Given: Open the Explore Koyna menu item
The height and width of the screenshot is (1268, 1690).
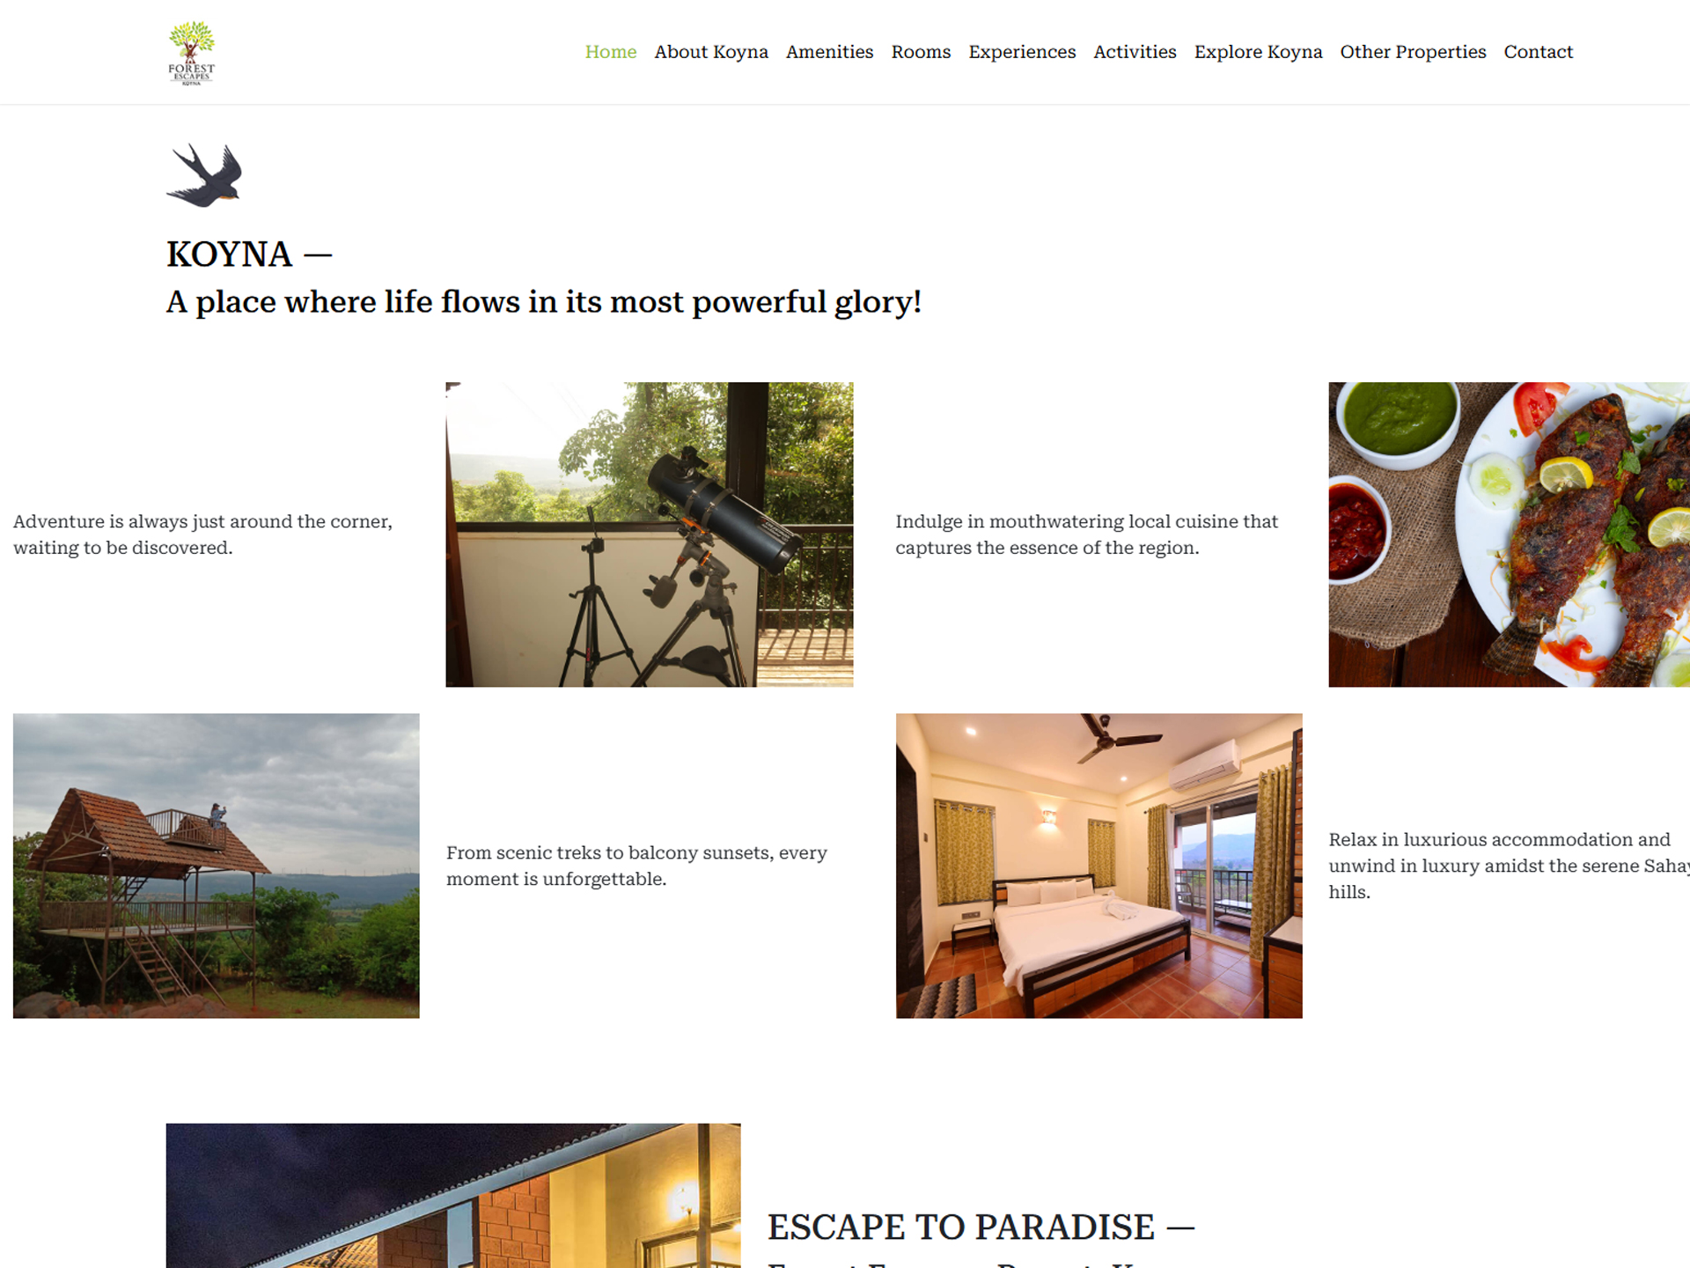Looking at the screenshot, I should pyautogui.click(x=1258, y=52).
